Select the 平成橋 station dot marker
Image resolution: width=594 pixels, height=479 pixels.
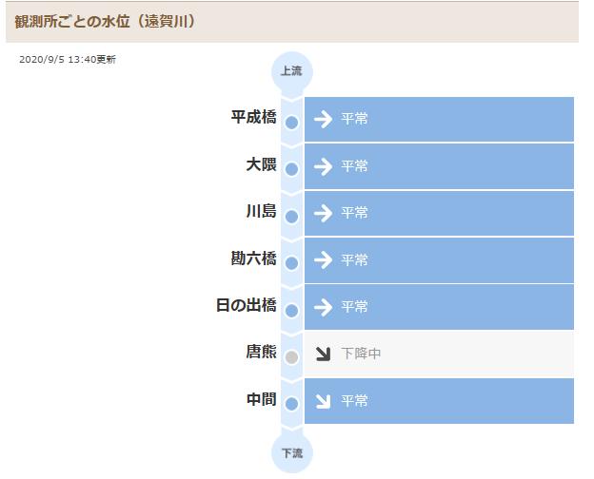(x=291, y=123)
